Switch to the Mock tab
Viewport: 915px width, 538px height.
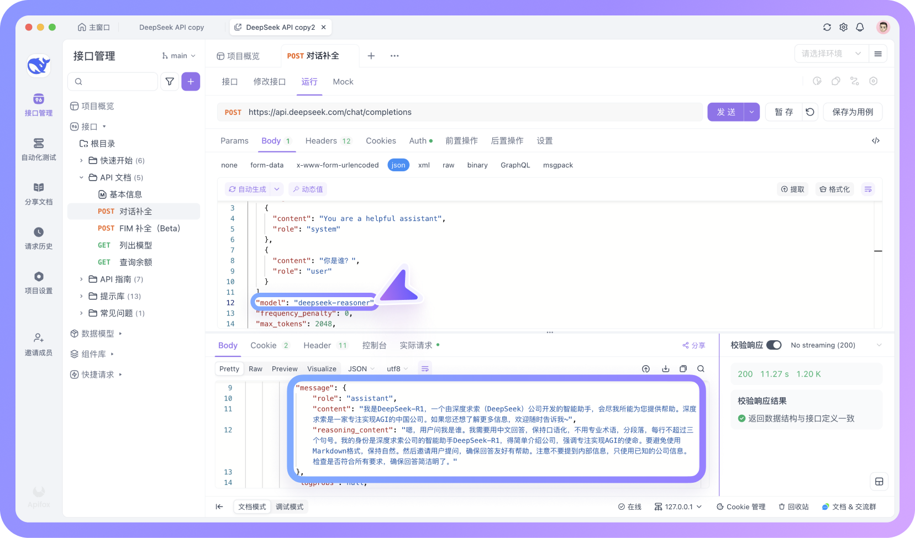click(343, 82)
